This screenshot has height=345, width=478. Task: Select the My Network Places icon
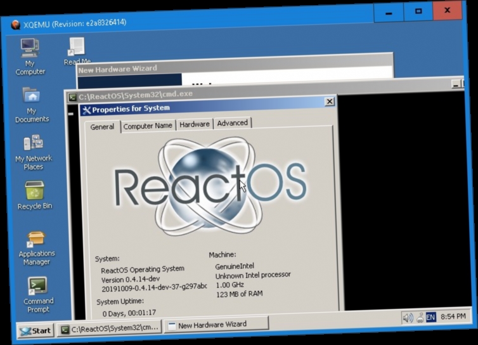tap(33, 152)
